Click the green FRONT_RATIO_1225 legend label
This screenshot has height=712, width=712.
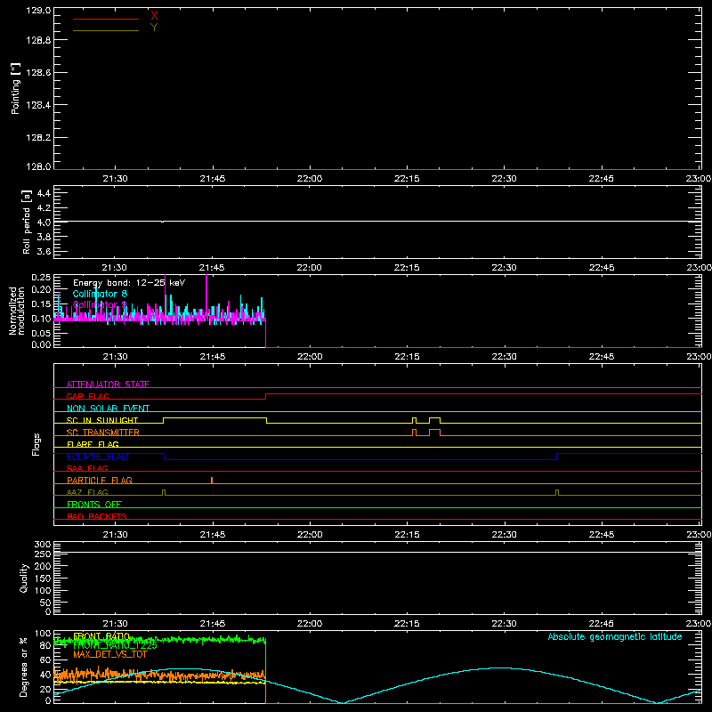[x=115, y=645]
